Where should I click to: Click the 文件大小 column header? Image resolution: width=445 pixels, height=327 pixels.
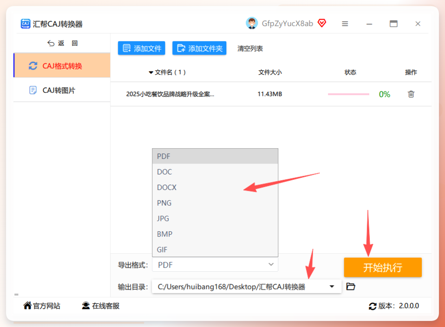[270, 72]
